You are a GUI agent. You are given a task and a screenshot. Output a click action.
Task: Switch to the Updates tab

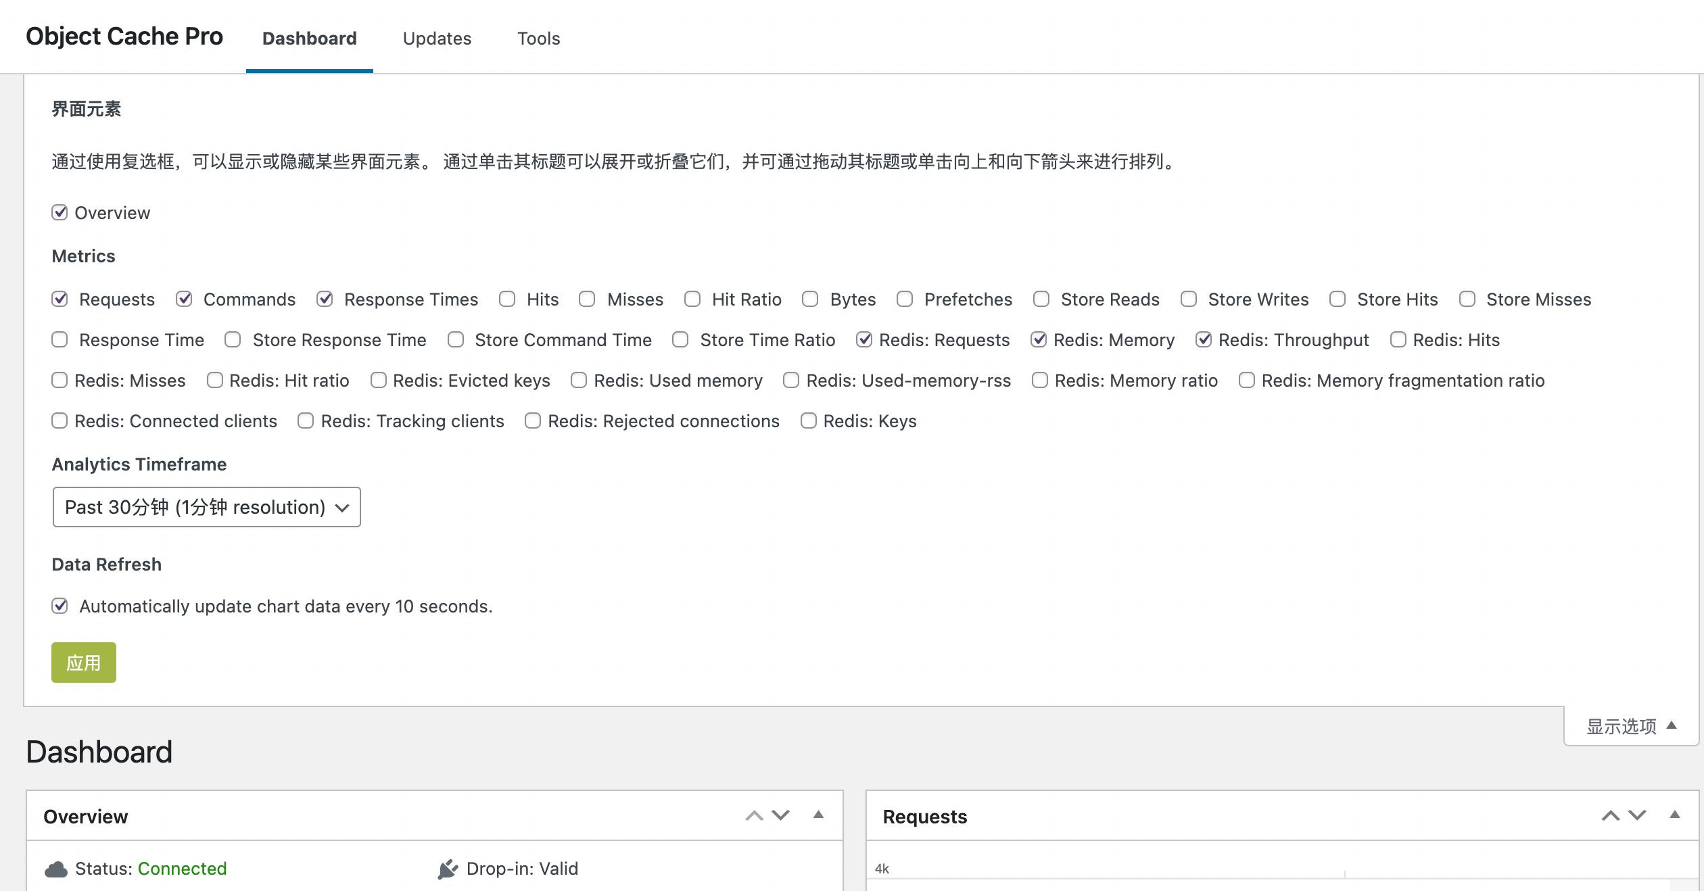[x=437, y=39]
